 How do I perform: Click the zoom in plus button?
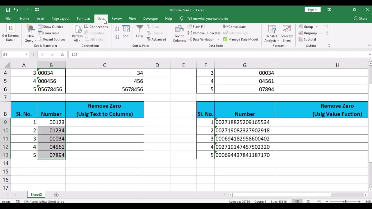[359, 201]
